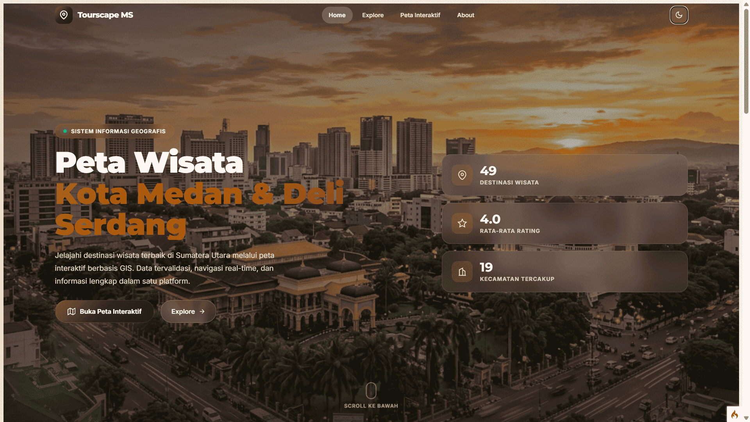
Task: Click the mouse scroll indicator icon
Action: coord(371,390)
